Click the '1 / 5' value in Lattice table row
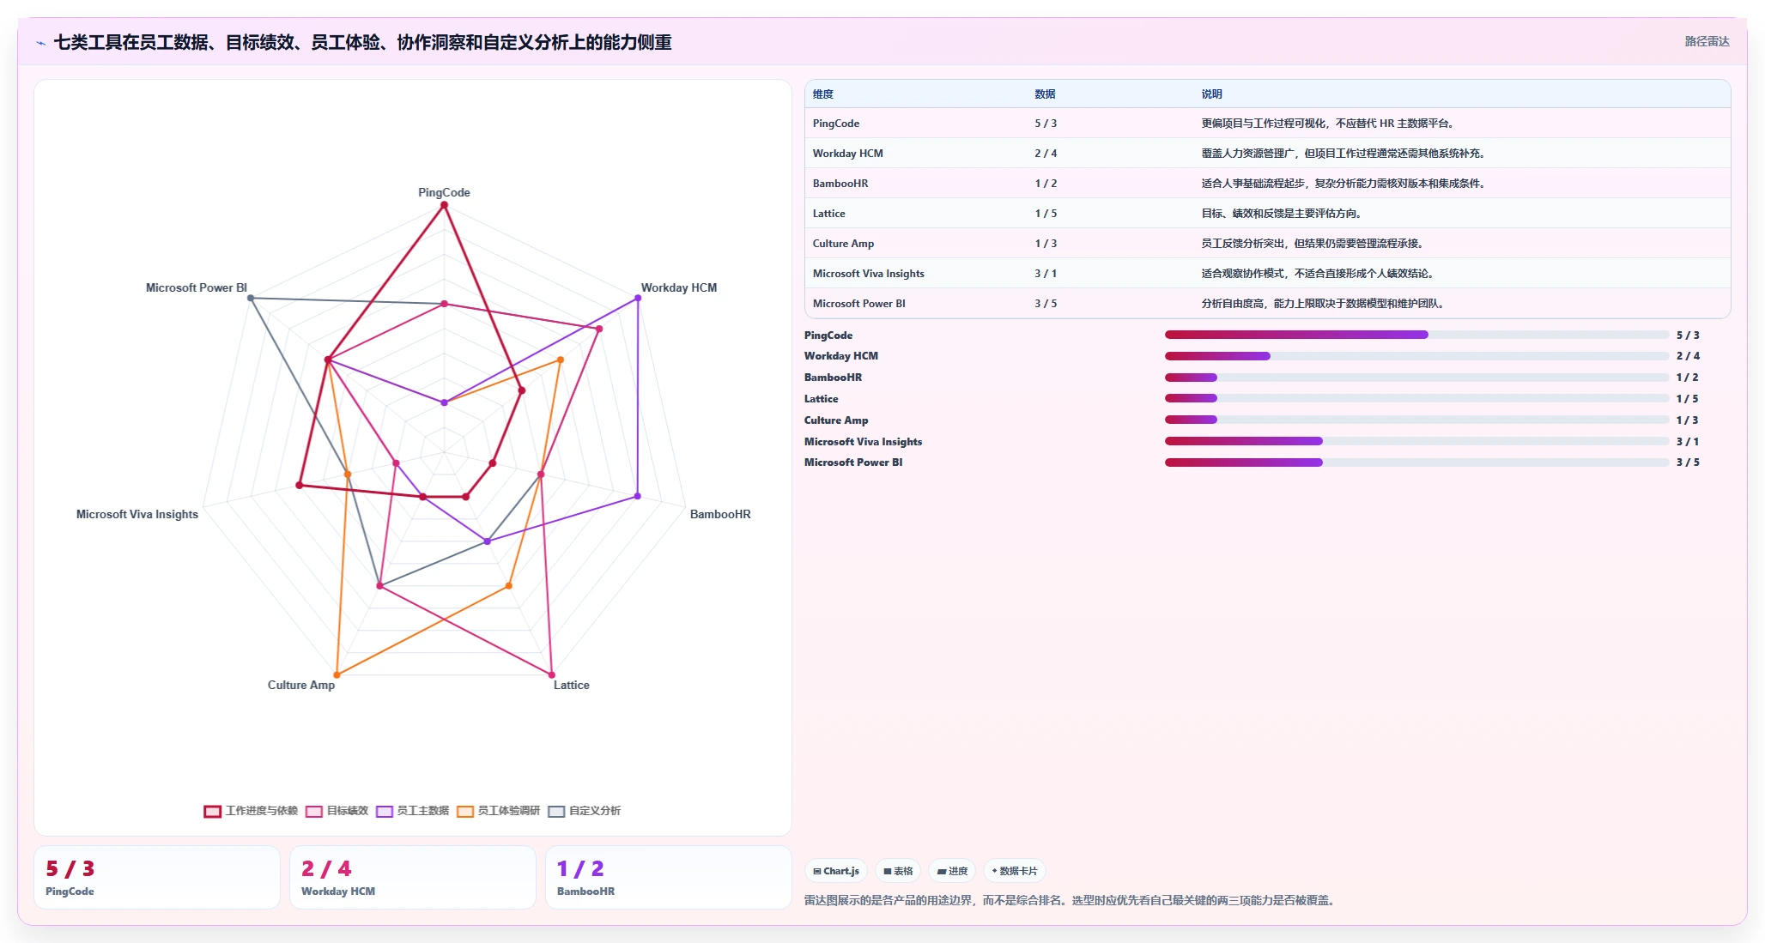Image resolution: width=1765 pixels, height=943 pixels. coord(1046,214)
